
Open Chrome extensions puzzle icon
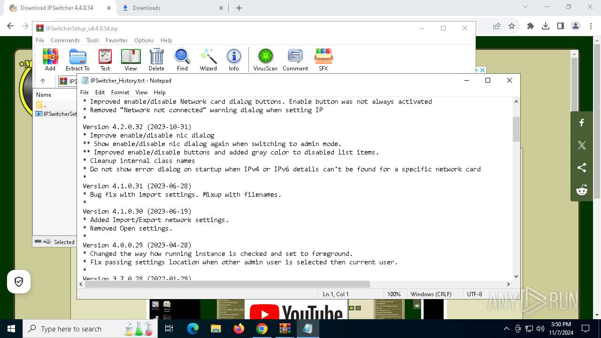pos(531,26)
